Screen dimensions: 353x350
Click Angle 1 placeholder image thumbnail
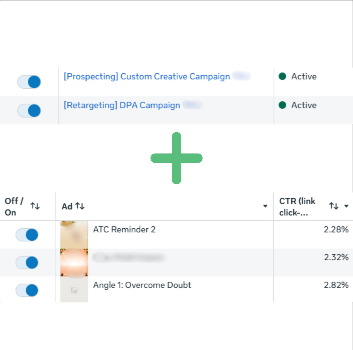point(74,290)
